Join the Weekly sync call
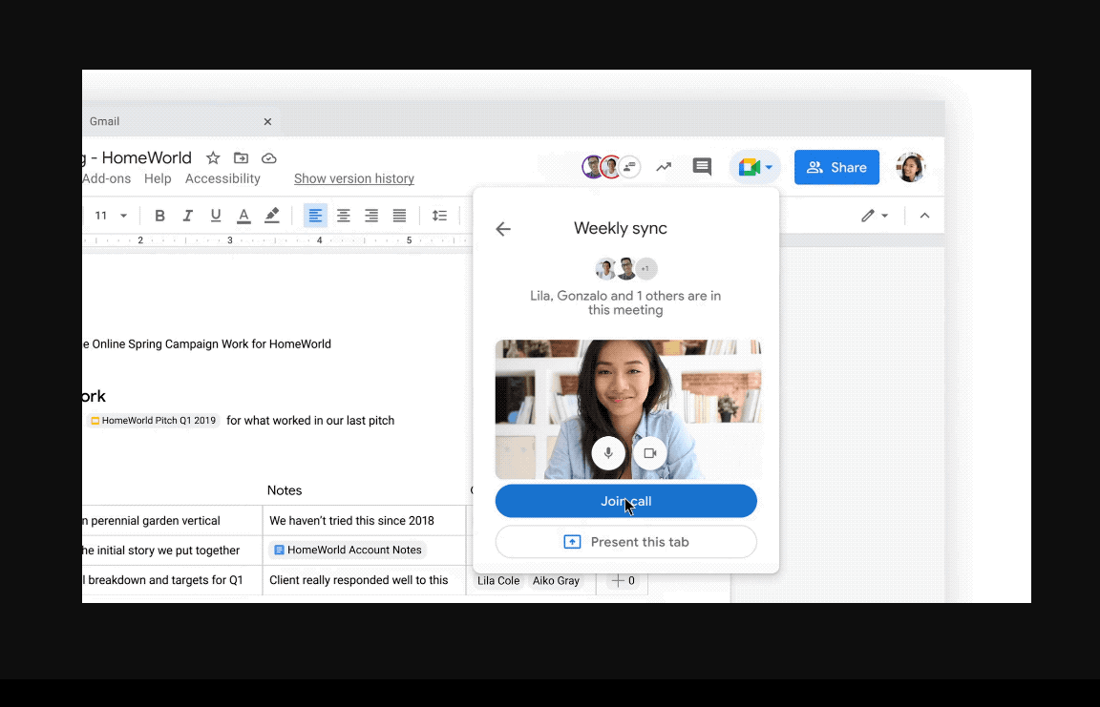The height and width of the screenshot is (707, 1100). click(x=625, y=501)
